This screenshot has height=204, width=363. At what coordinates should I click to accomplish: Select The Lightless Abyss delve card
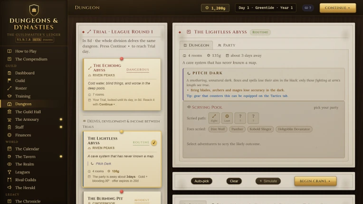(x=122, y=159)
